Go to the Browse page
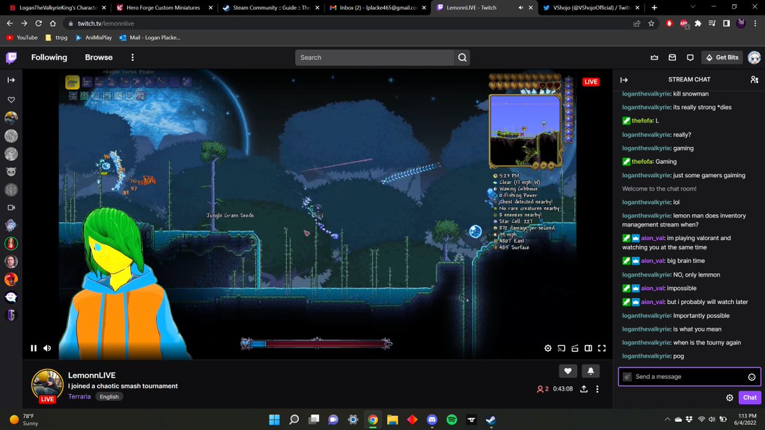This screenshot has height=430, width=765. [x=99, y=57]
